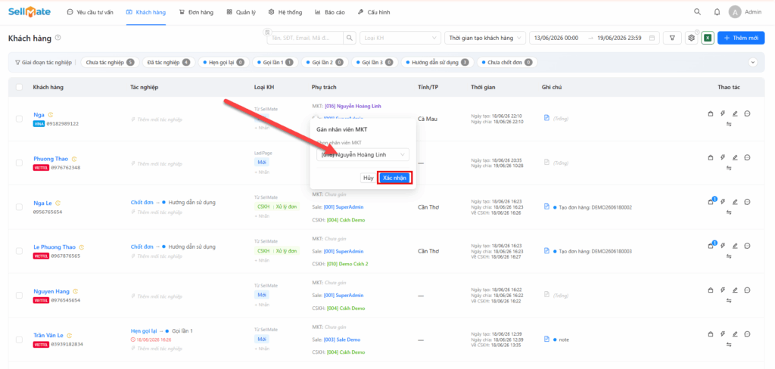Filter by Gọi lần 1 stage
The width and height of the screenshot is (775, 369).
[x=275, y=63]
